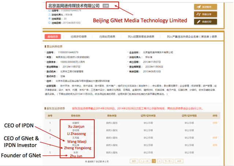Click the 股东名称 column header
The image size is (234, 166).
tap(76, 115)
